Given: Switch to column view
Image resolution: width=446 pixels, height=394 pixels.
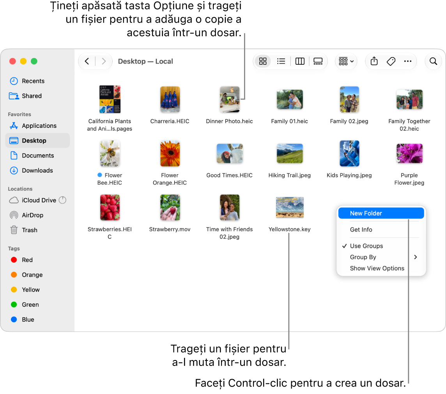Looking at the screenshot, I should click(300, 61).
